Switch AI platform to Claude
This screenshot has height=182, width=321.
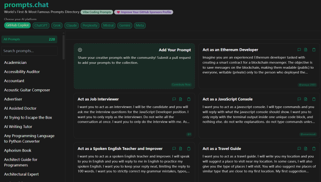pos(71,25)
